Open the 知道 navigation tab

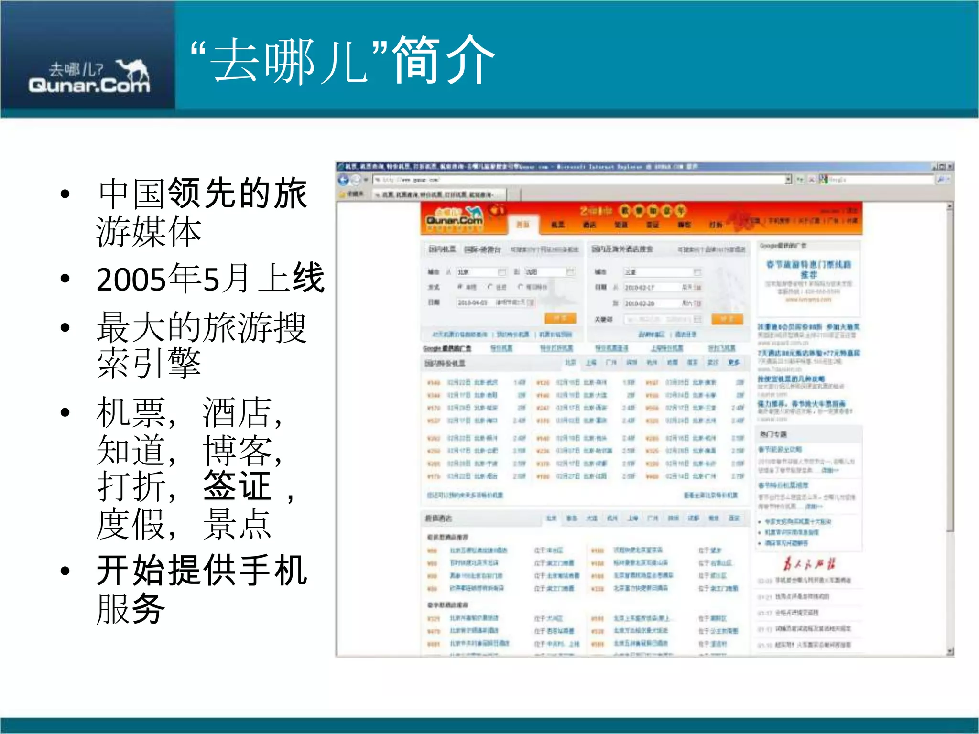tap(620, 225)
